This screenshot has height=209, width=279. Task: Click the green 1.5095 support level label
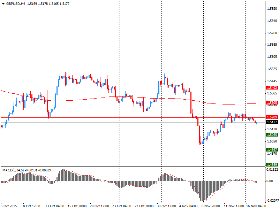pyautogui.click(x=272, y=135)
